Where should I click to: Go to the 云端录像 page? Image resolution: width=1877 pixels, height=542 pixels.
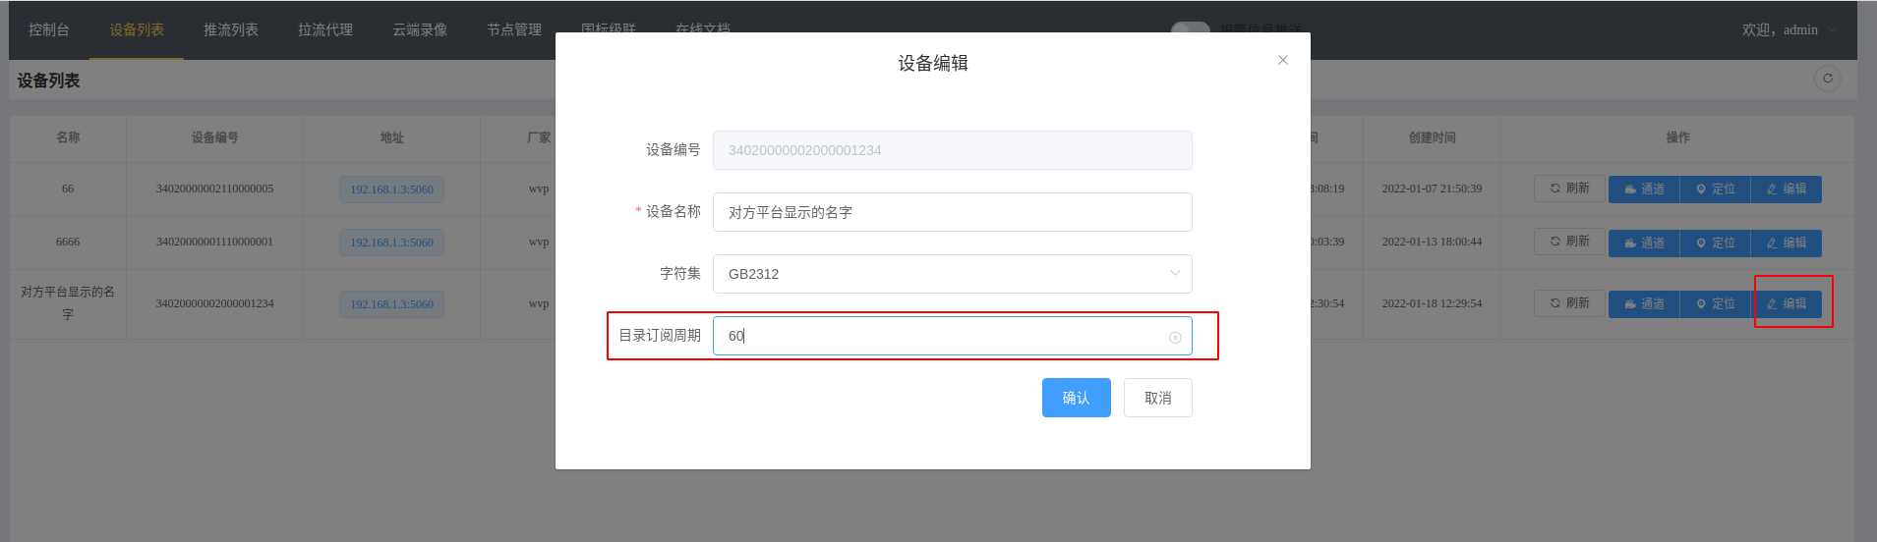pyautogui.click(x=420, y=30)
